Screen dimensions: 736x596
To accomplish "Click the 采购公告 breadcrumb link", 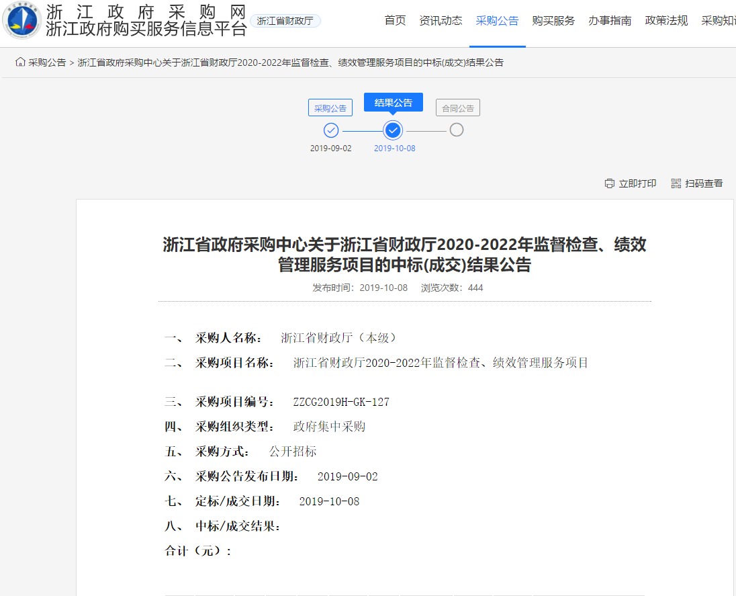I will click(x=47, y=62).
